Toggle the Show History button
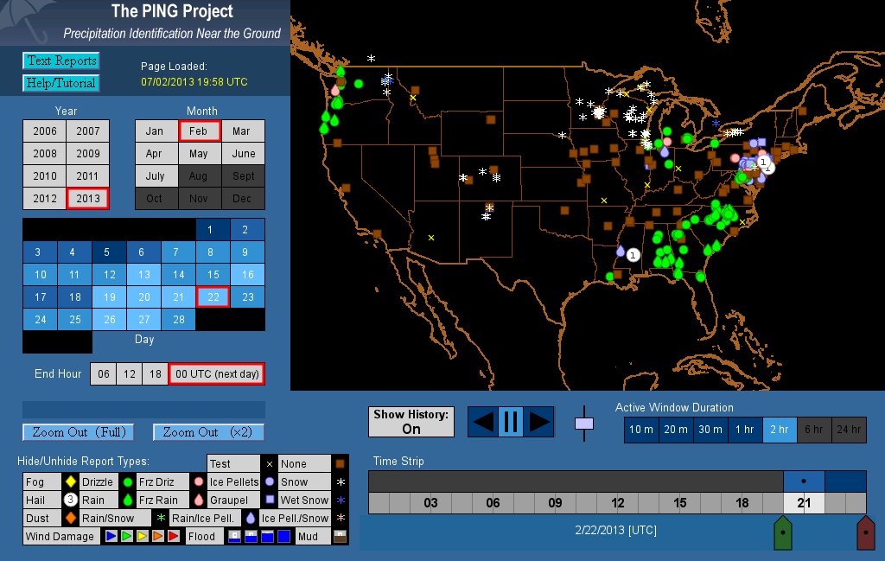 pyautogui.click(x=411, y=422)
